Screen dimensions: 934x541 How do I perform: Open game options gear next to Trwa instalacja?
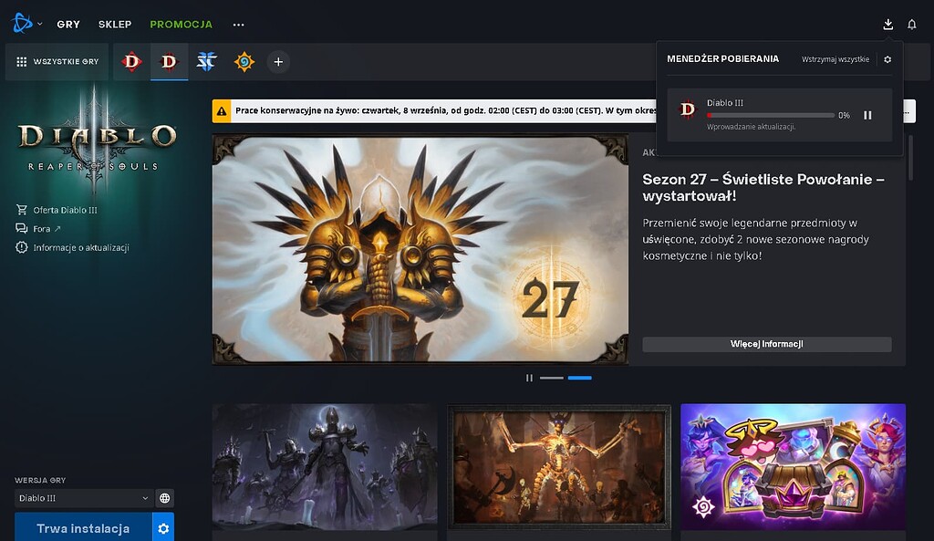[162, 527]
